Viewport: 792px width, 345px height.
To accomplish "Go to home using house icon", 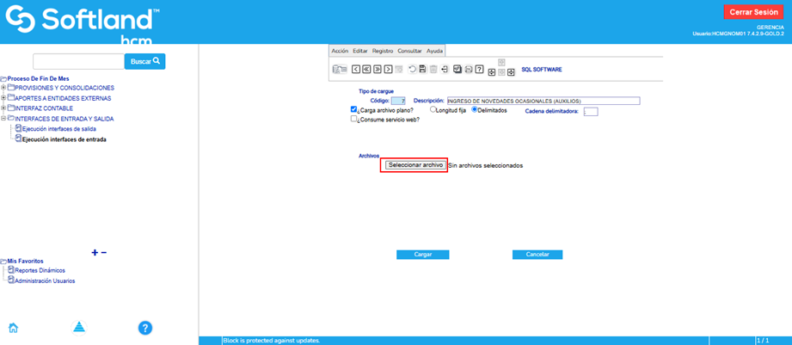I will pos(13,327).
